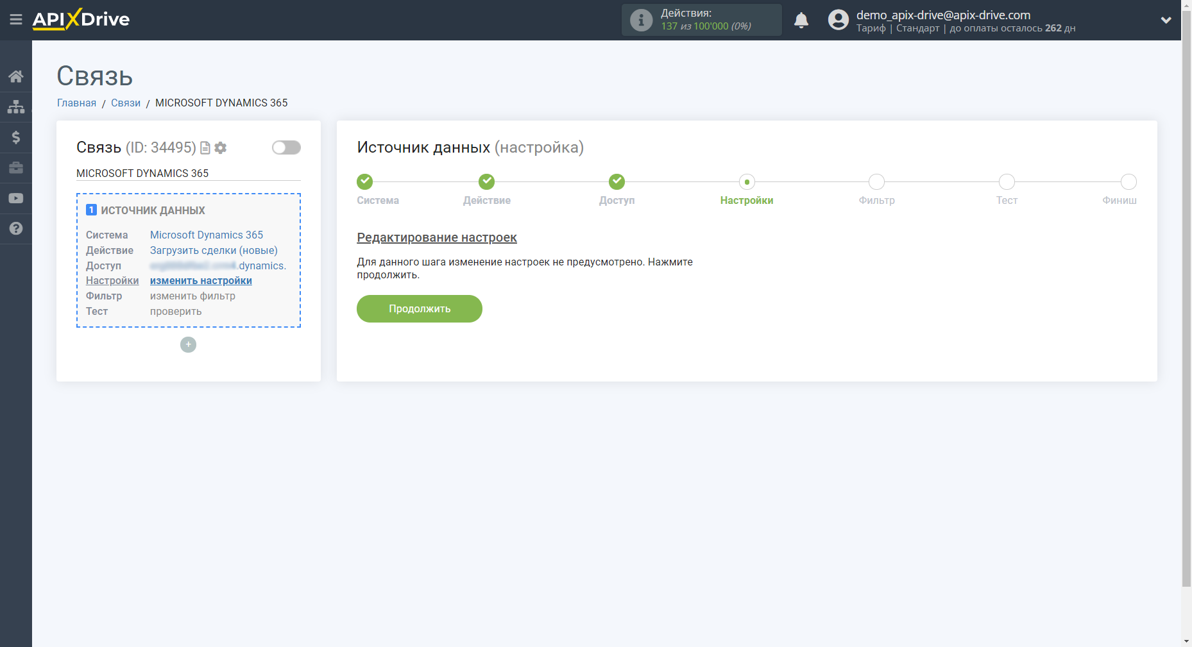Viewport: 1192px width, 647px height.
Task: Click изменить фильтр link
Action: pyautogui.click(x=192, y=296)
